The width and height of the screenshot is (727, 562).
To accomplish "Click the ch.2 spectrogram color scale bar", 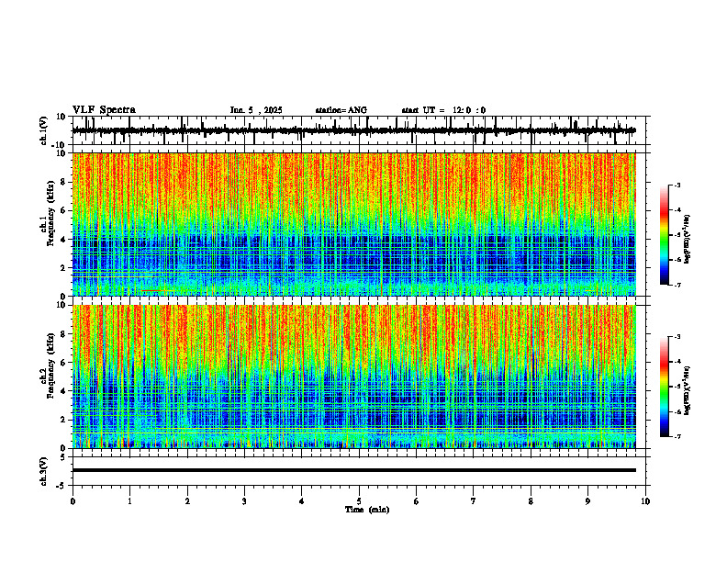I will click(x=664, y=387).
